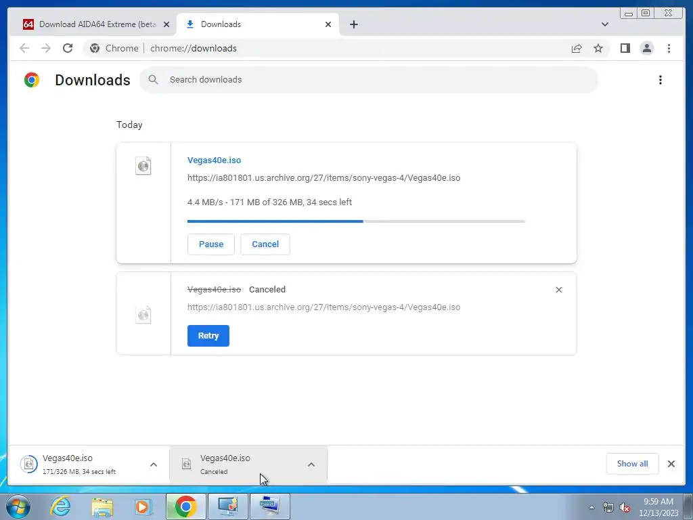The width and height of the screenshot is (693, 520).
Task: Click the Downloads page heading
Action: 92,80
